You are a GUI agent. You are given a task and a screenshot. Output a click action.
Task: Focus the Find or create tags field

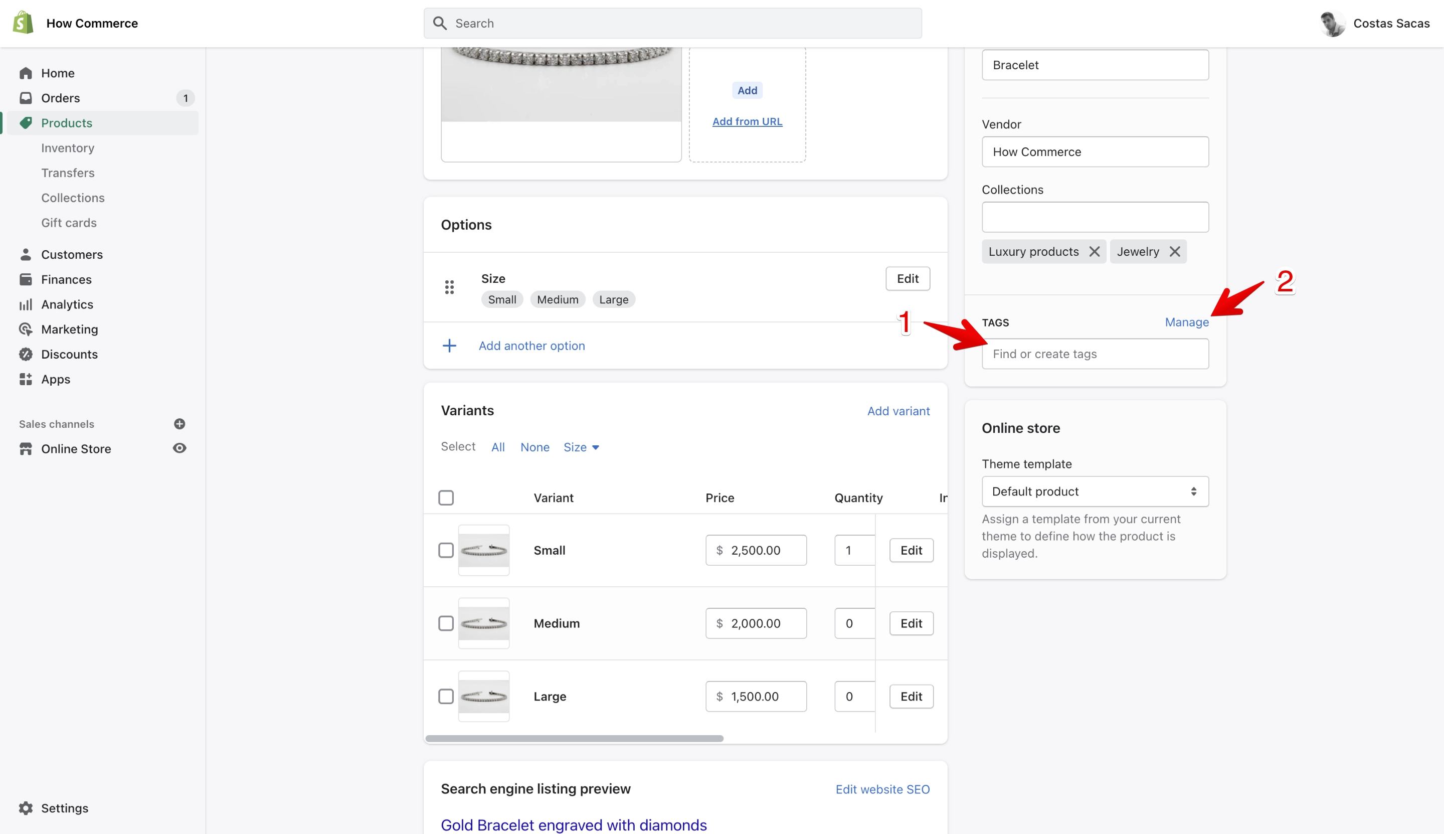[x=1095, y=354]
